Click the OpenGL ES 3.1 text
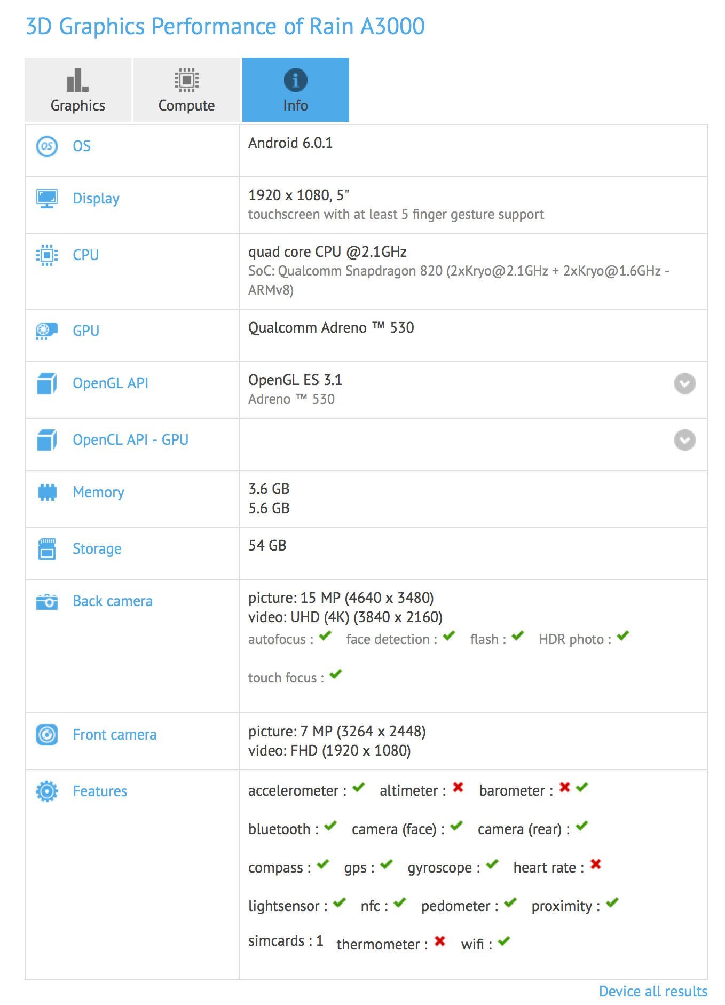 [x=295, y=380]
